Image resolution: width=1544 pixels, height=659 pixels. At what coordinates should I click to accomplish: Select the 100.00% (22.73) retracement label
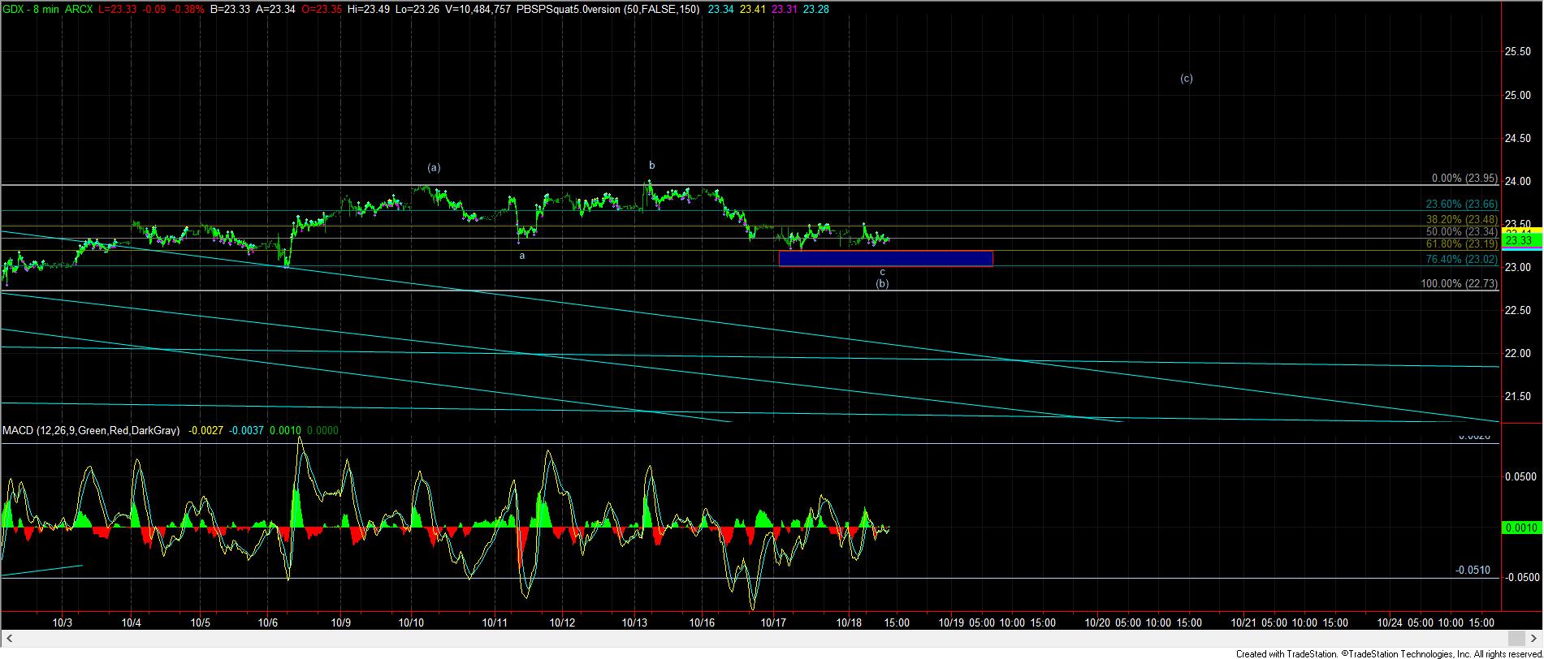click(x=1459, y=283)
